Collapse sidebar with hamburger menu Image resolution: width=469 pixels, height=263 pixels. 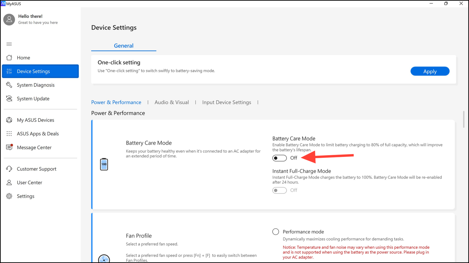click(x=9, y=44)
